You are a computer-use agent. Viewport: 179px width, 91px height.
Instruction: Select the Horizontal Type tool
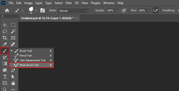tap(5, 77)
